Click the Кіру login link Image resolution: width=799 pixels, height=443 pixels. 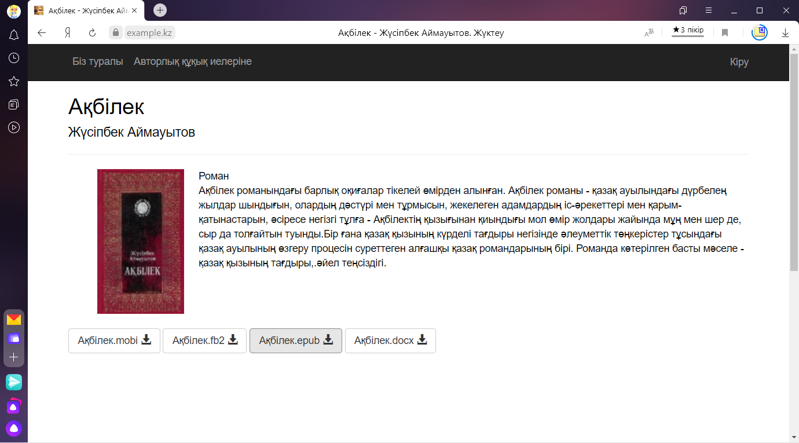click(x=739, y=62)
